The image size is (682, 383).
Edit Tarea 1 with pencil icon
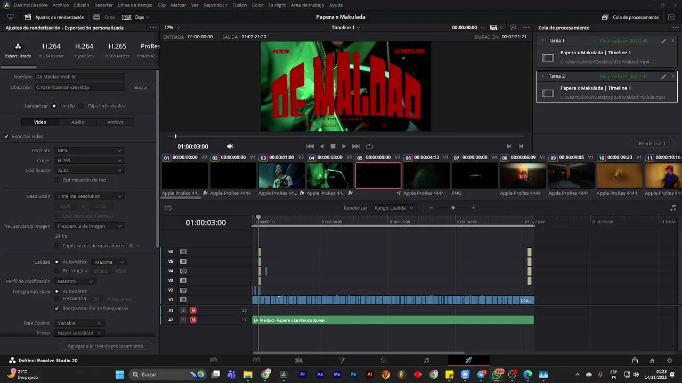tap(664, 41)
